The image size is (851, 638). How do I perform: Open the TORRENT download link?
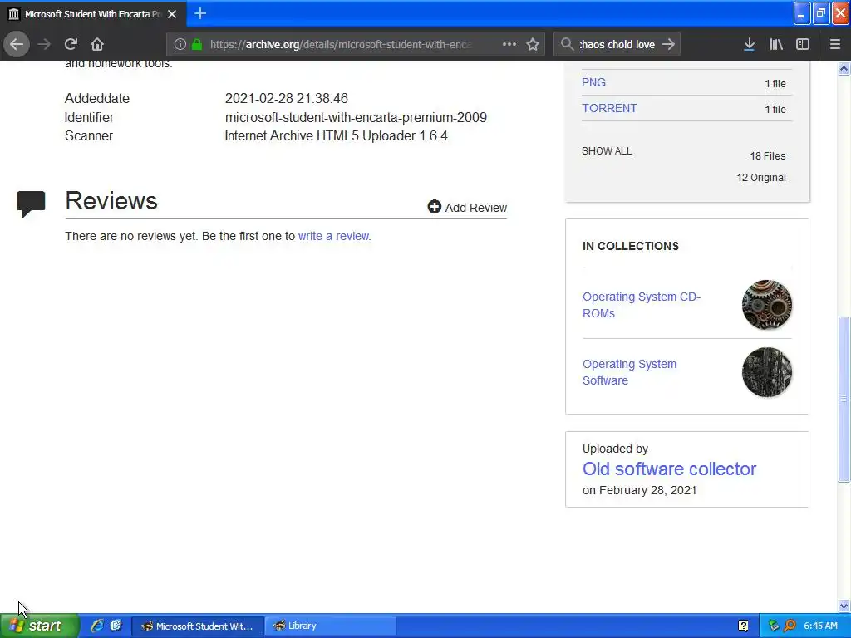(609, 108)
